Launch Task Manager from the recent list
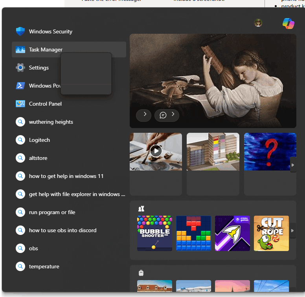The height and width of the screenshot is (297, 305). click(x=69, y=49)
